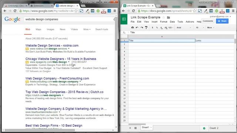237x133 pixels.
Task: Open the green Sheets home icon
Action: pos(124,19)
